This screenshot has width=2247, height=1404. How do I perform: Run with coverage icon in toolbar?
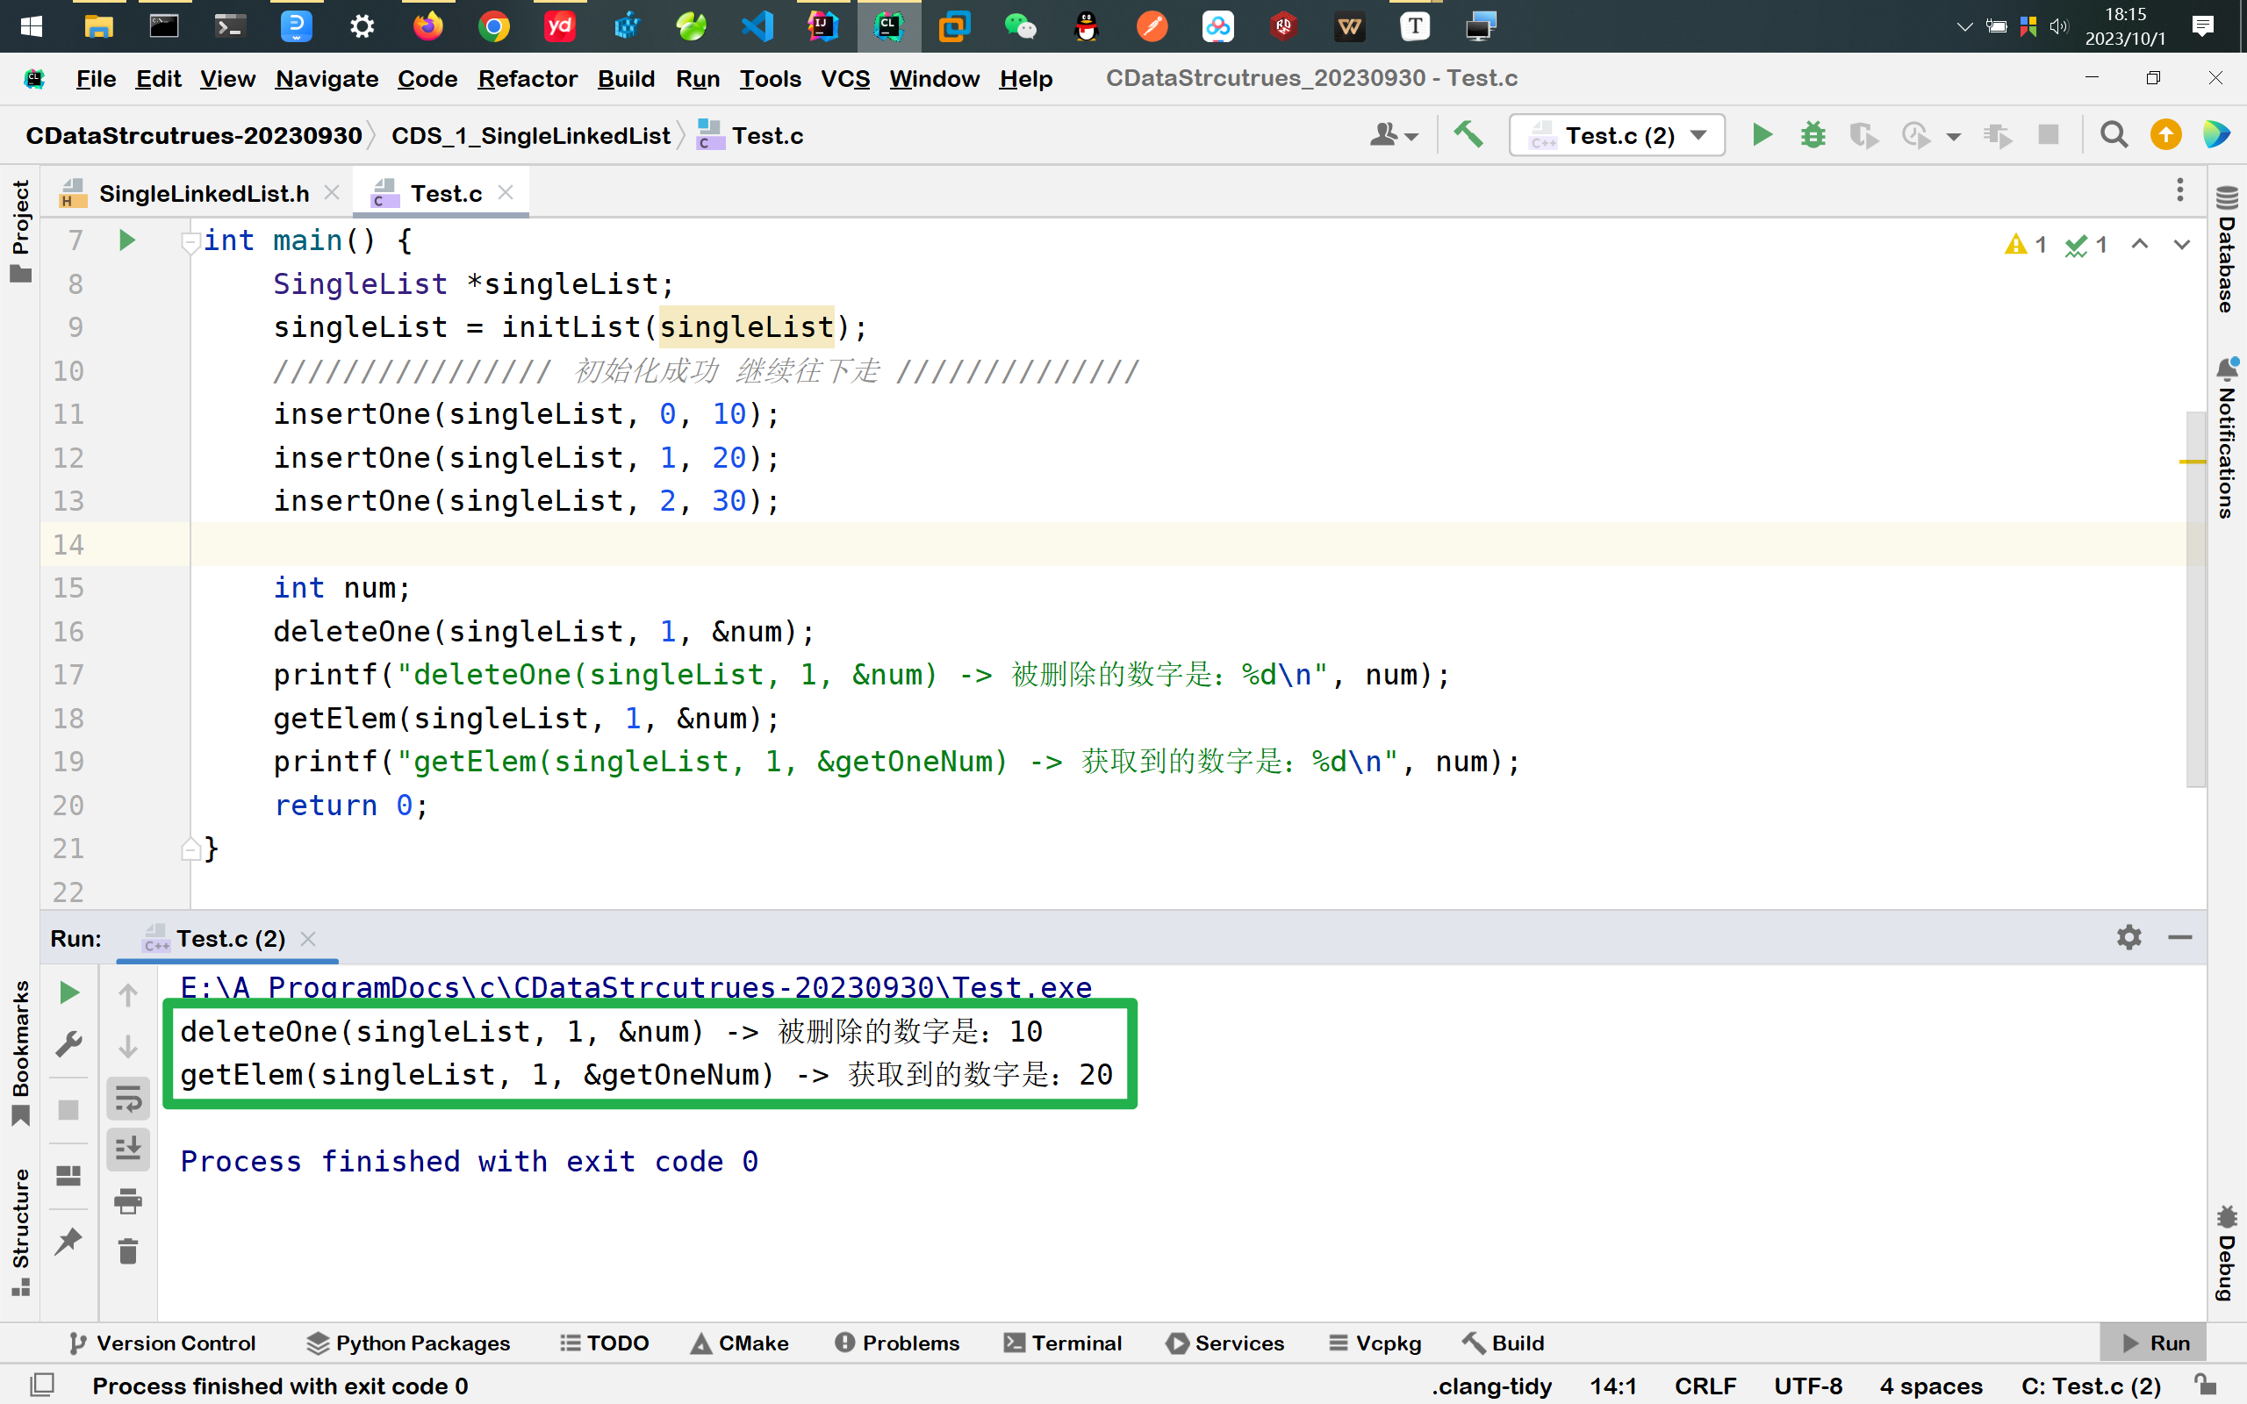click(x=1863, y=135)
